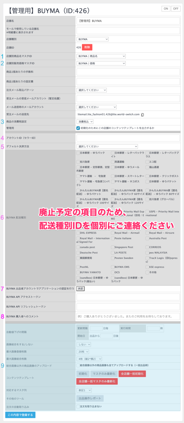Expand the 店舗別商品名マスタID dropdown

101,56
